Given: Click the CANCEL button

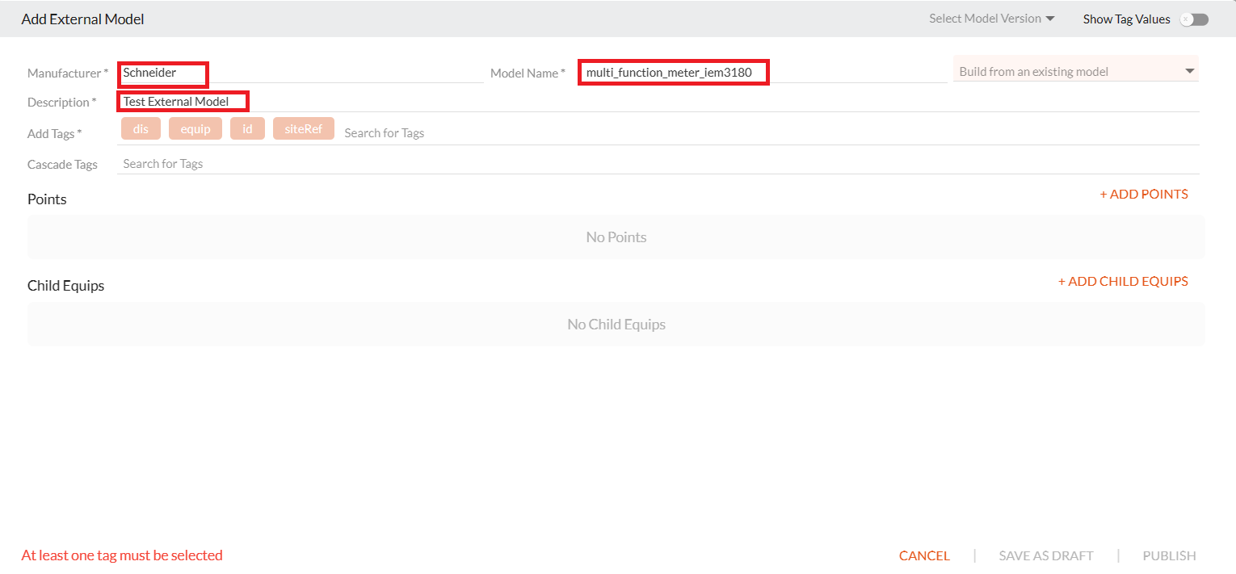Looking at the screenshot, I should (x=924, y=555).
